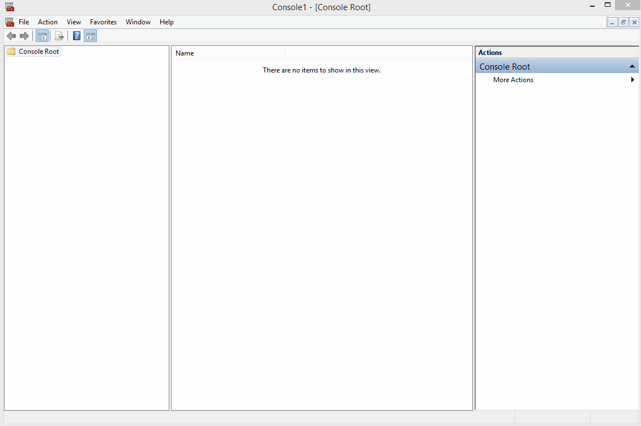Open the Favorites menu
641x426 pixels.
[104, 22]
